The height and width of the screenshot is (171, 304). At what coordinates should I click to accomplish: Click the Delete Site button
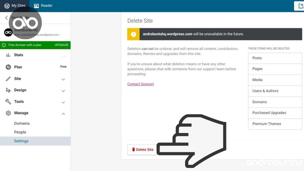(142, 150)
